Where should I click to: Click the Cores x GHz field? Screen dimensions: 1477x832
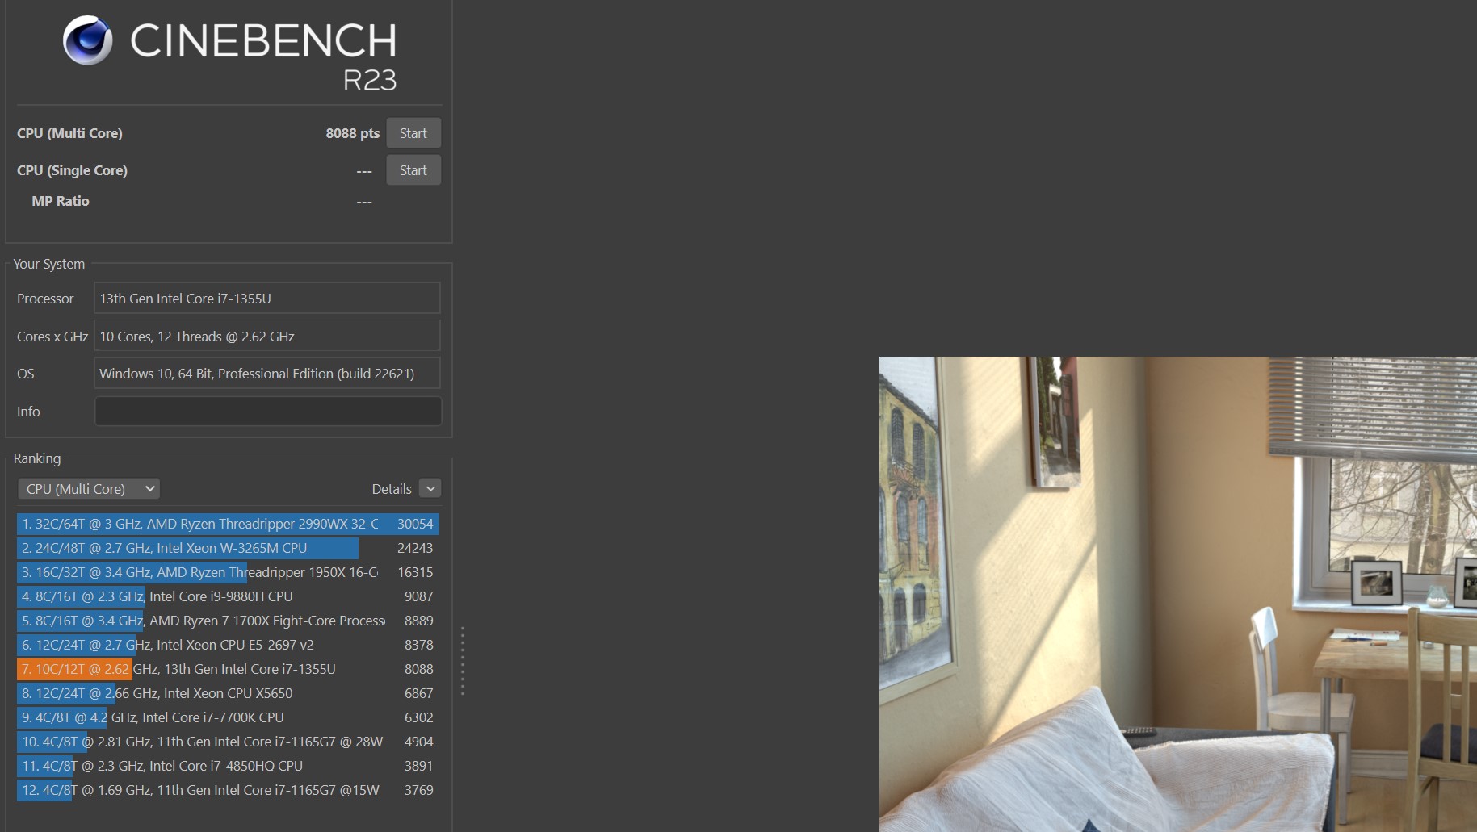click(x=267, y=337)
